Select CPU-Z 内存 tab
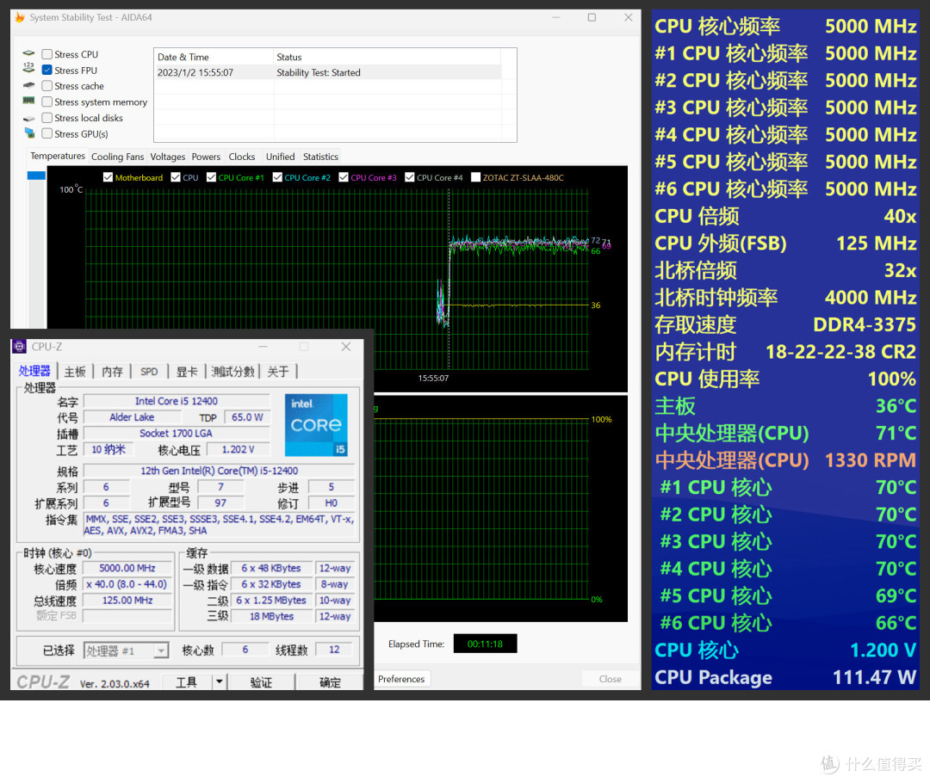930x783 pixels. coord(112,372)
